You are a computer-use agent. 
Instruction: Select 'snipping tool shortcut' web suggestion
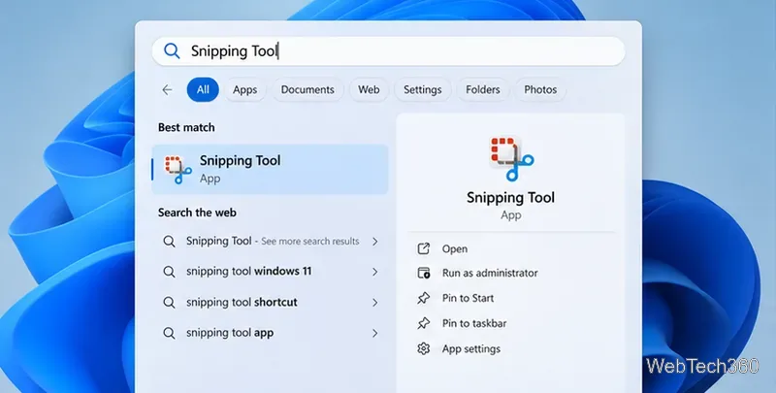point(270,303)
